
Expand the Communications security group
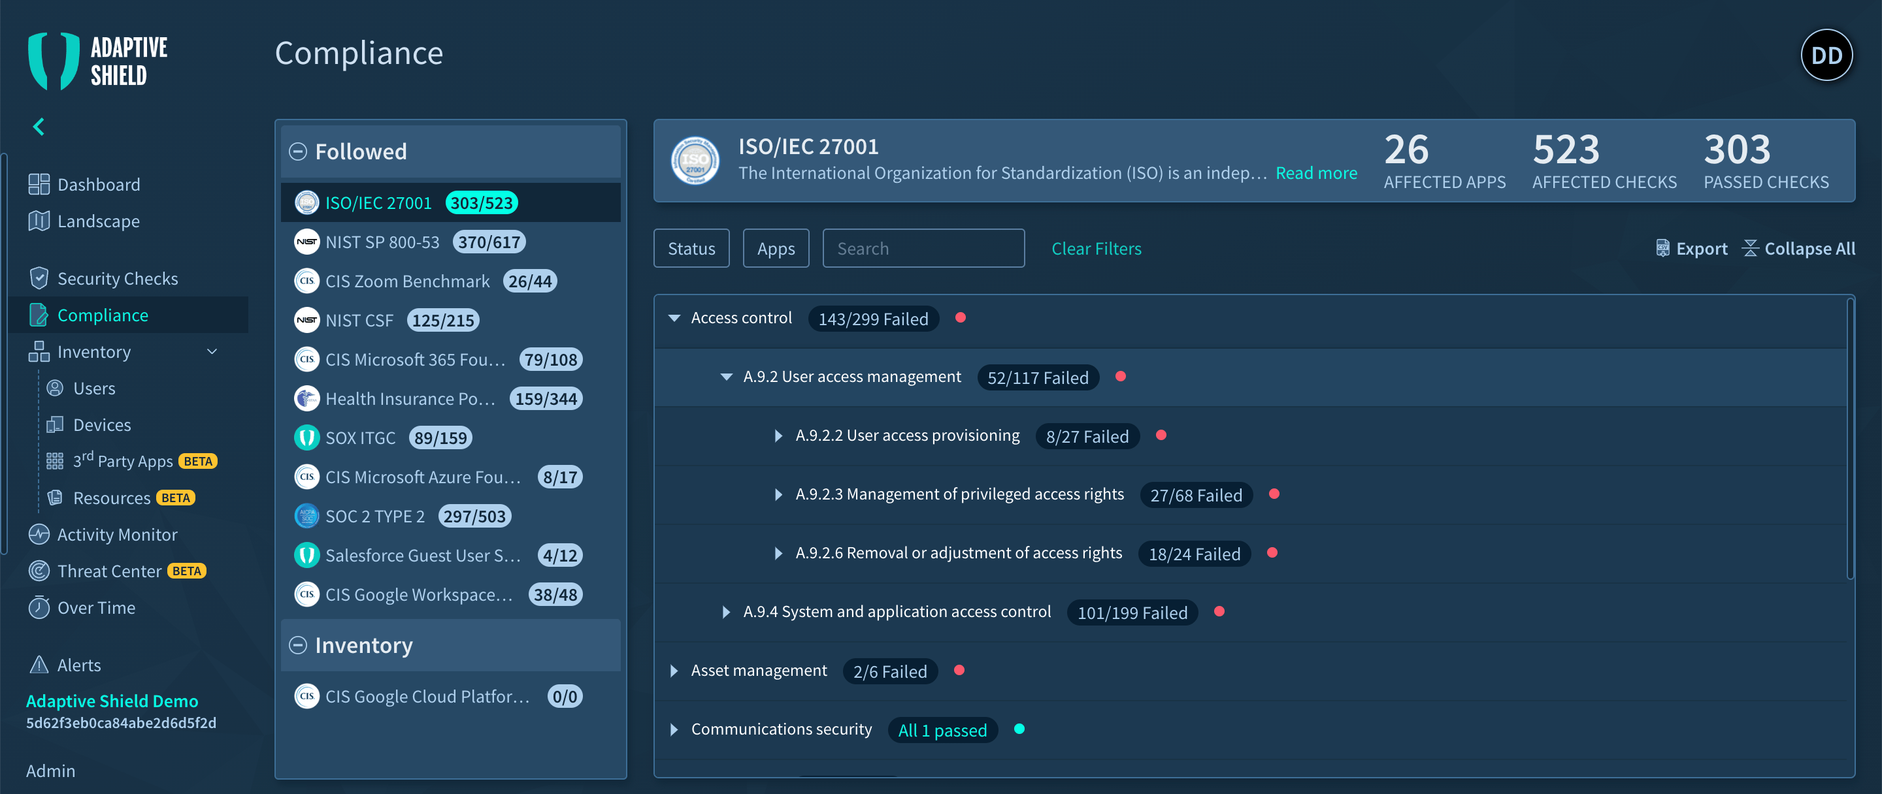coord(674,730)
